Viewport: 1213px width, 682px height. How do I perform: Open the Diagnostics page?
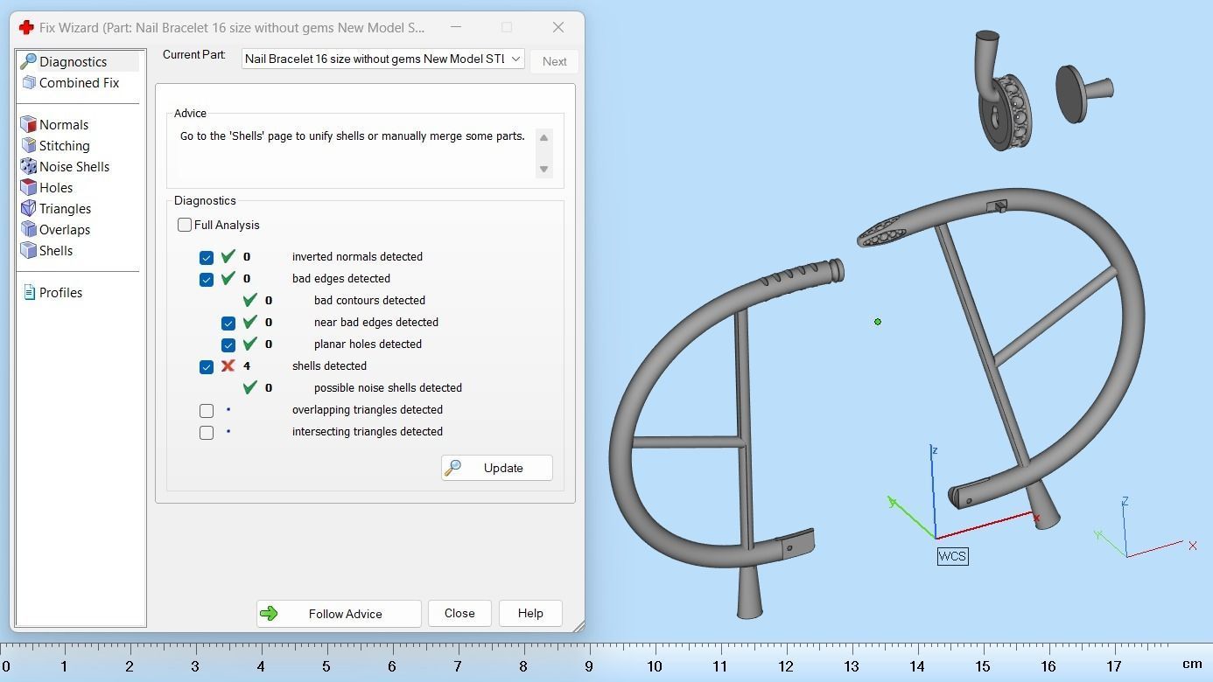pos(79,61)
